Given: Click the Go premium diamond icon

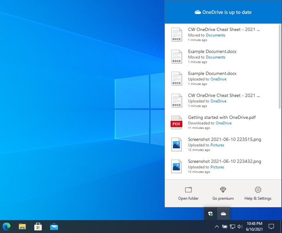Looking at the screenshot, I should 223,190.
